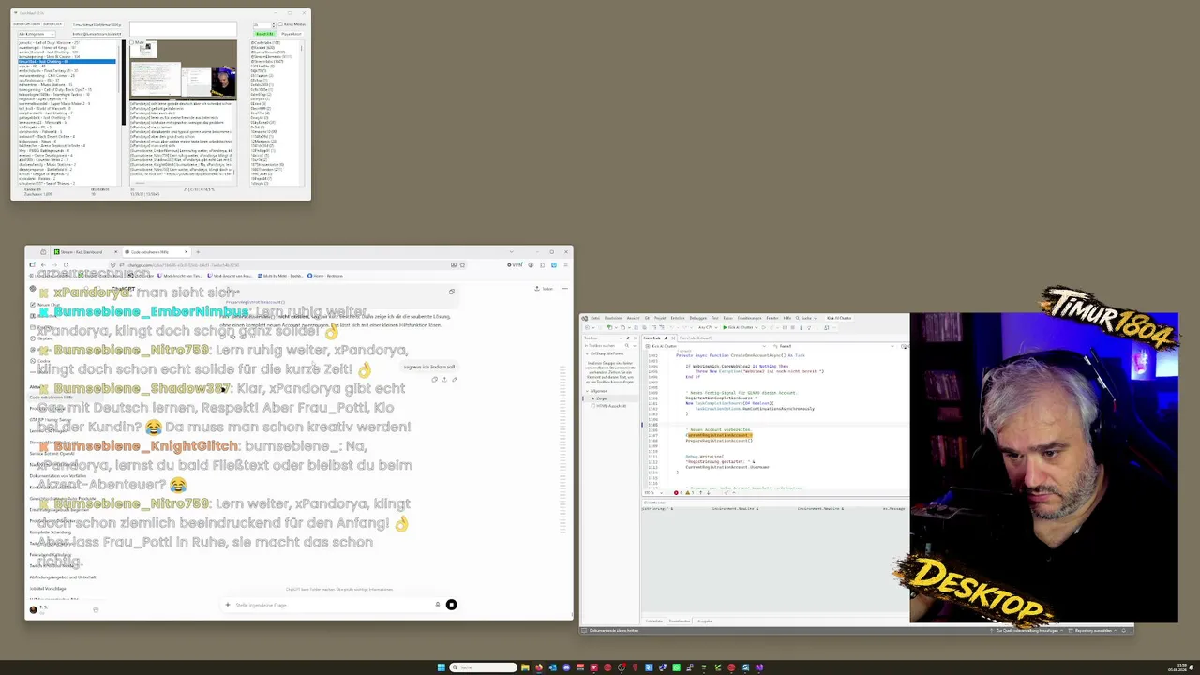Tick the Mute checkbox above the stream preview
1200x675 pixels.
pyautogui.click(x=133, y=42)
